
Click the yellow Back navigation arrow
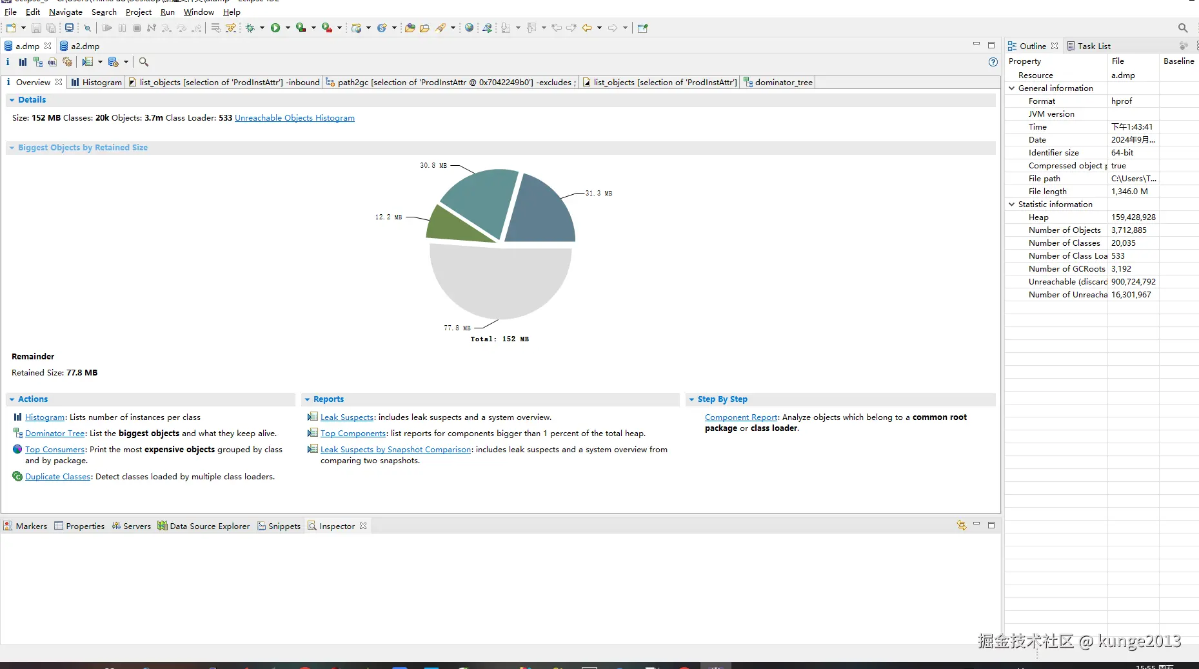pos(587,28)
